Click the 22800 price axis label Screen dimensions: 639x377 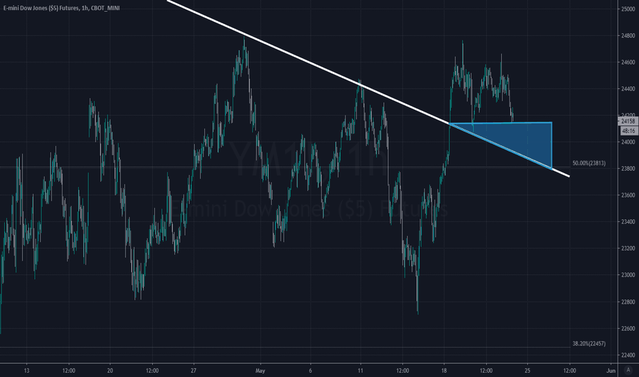[628, 302]
